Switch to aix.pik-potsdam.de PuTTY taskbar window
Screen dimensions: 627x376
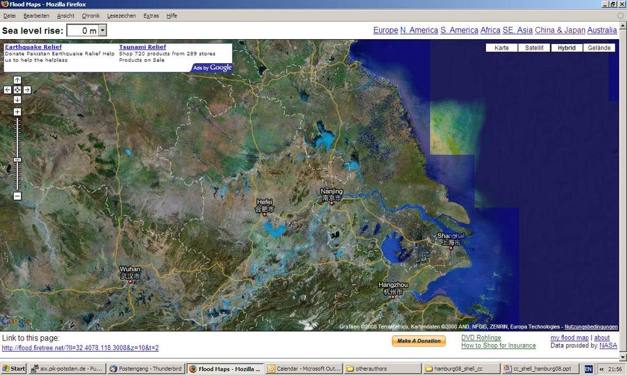click(68, 369)
